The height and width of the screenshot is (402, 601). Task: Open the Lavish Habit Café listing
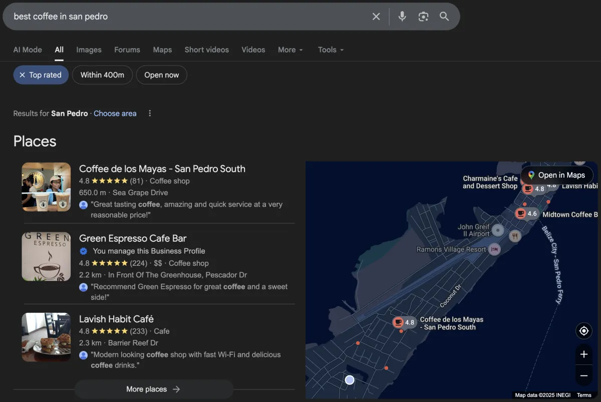point(116,319)
